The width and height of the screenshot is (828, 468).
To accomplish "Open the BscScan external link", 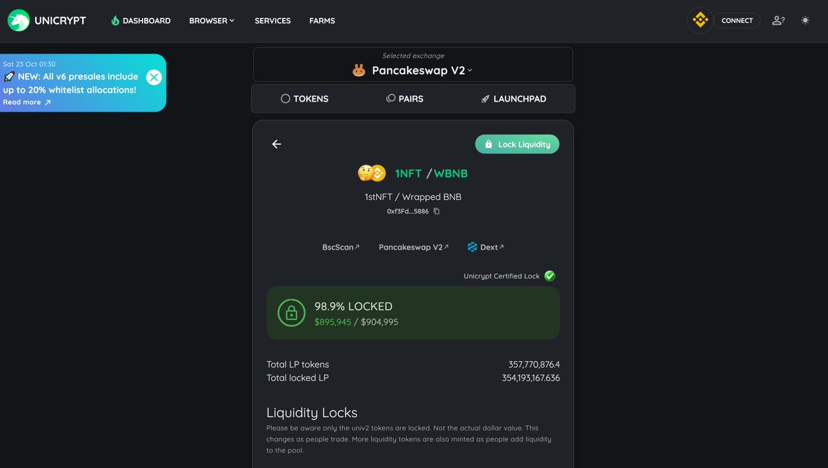I will click(x=340, y=246).
